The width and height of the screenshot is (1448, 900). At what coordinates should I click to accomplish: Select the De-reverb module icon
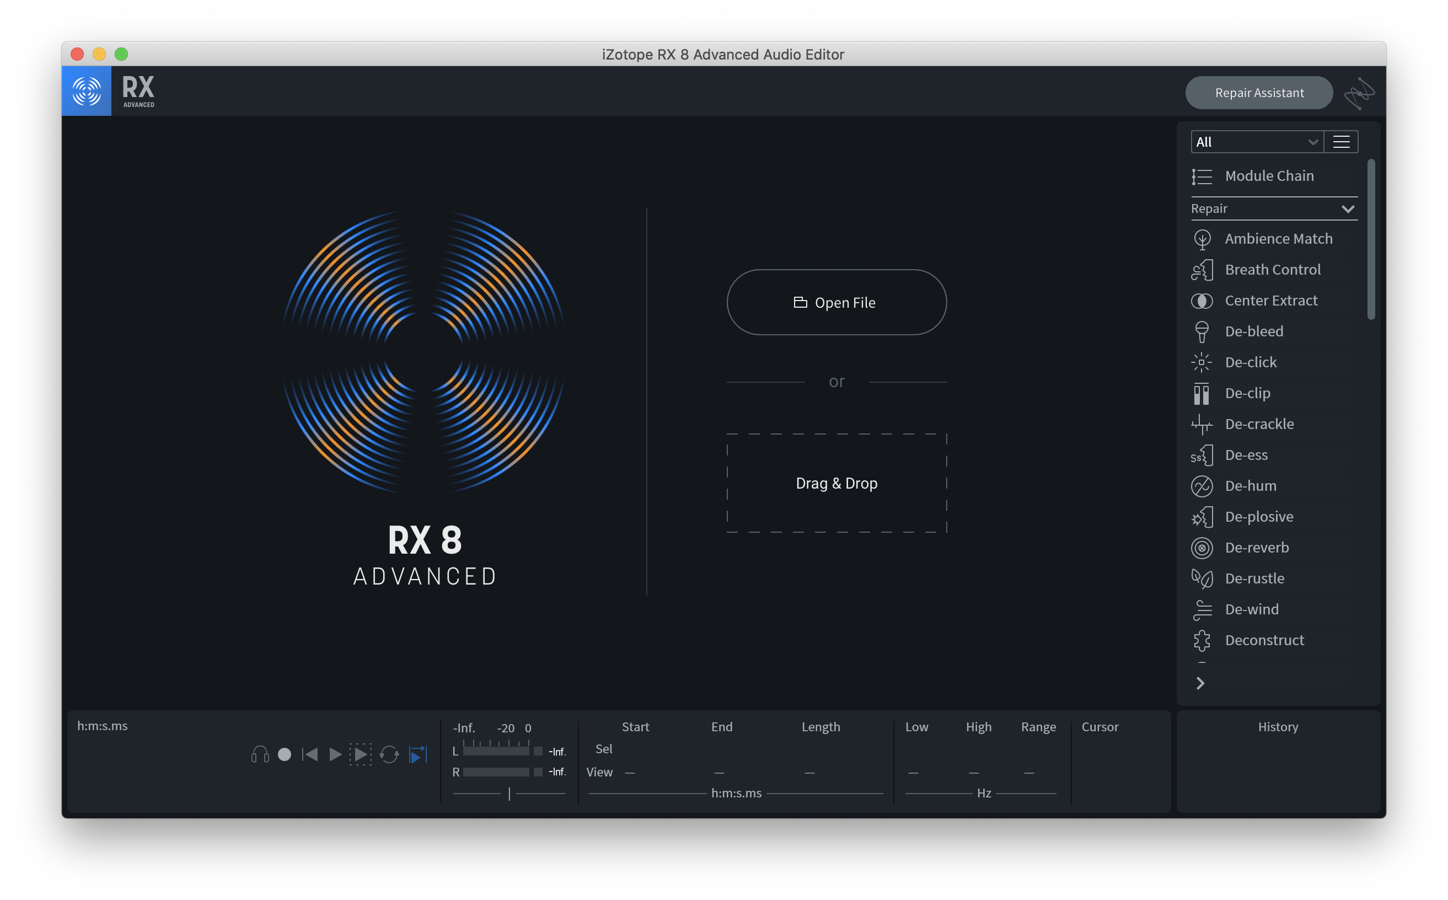(x=1202, y=548)
